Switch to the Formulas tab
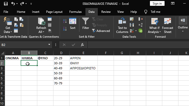Screen dimensions: 189x106 pyautogui.click(x=75, y=12)
